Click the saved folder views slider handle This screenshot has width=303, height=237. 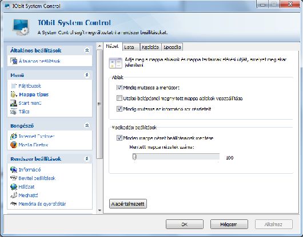134,157
